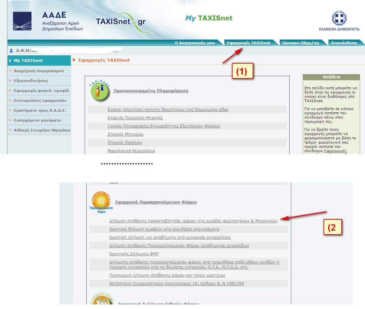This screenshot has height=309, width=365.
Task: Open Οριστική δήλωση αμοιβών από ελευθέρια επαγγέλματα
Action: pyautogui.click(x=164, y=229)
